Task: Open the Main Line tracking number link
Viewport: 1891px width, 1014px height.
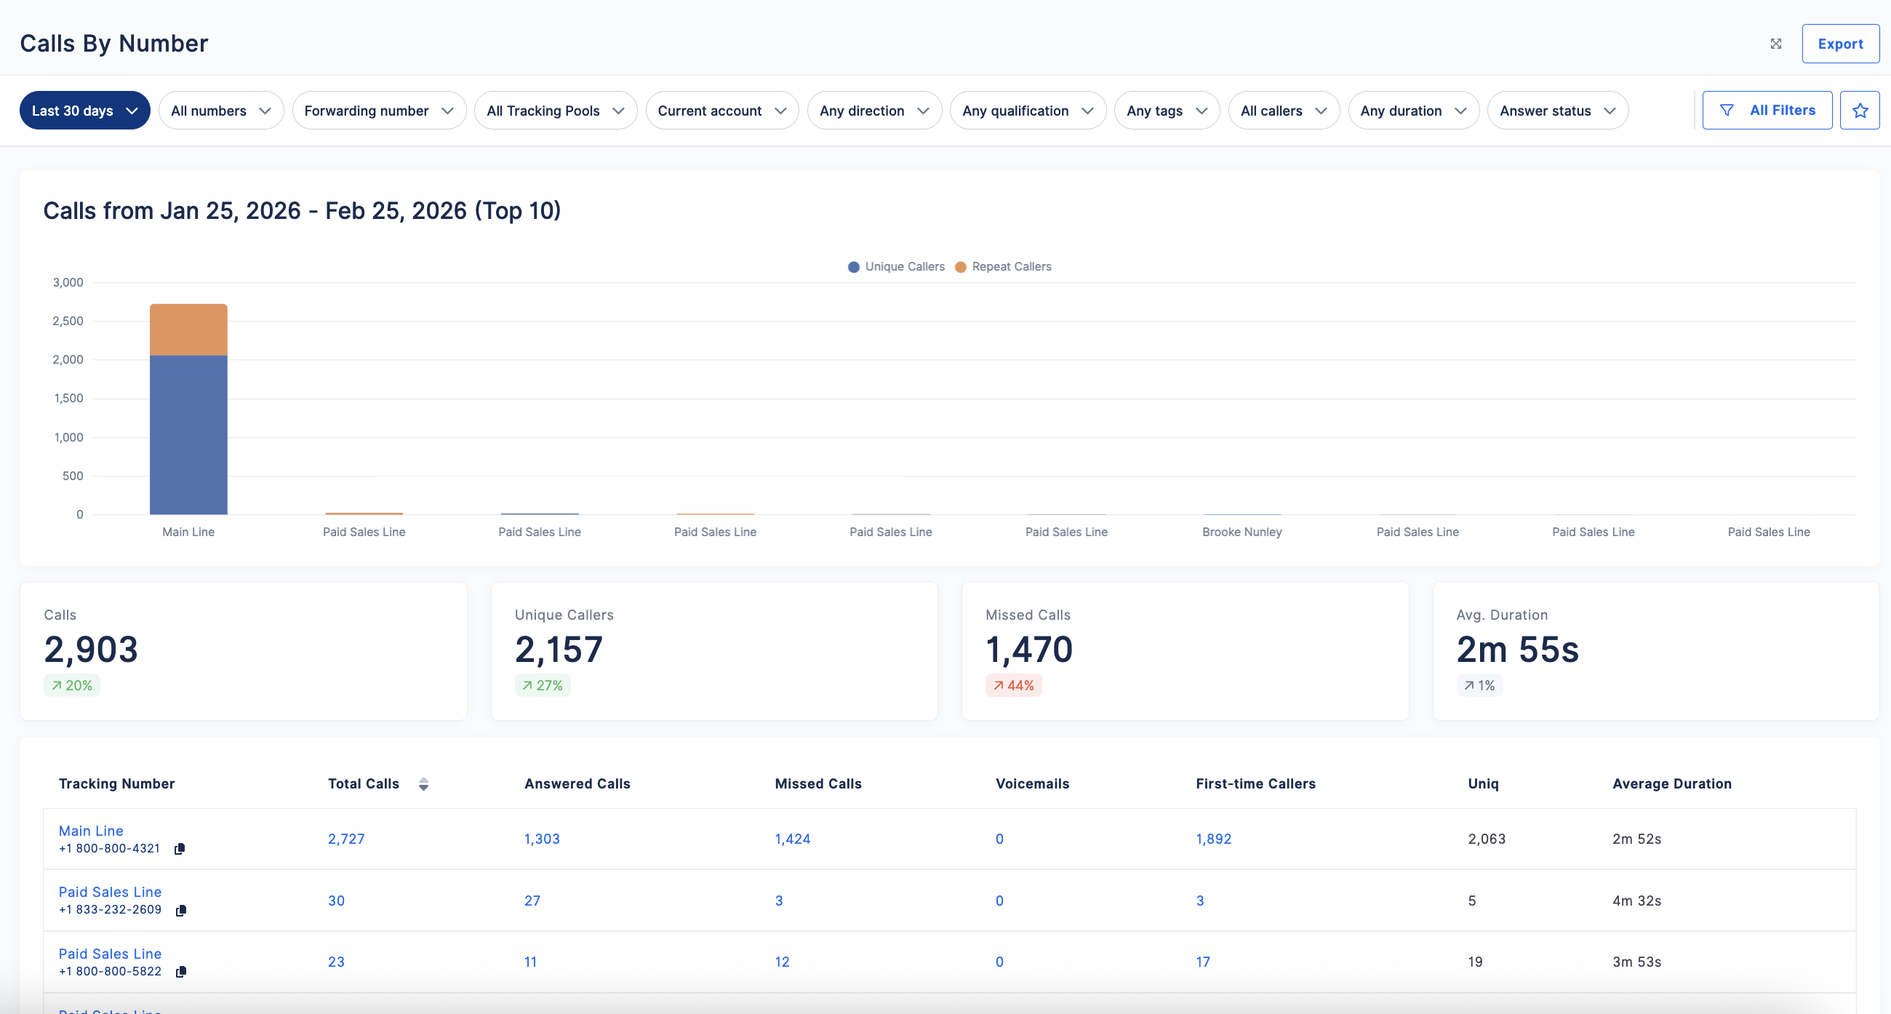Action: pyautogui.click(x=91, y=831)
